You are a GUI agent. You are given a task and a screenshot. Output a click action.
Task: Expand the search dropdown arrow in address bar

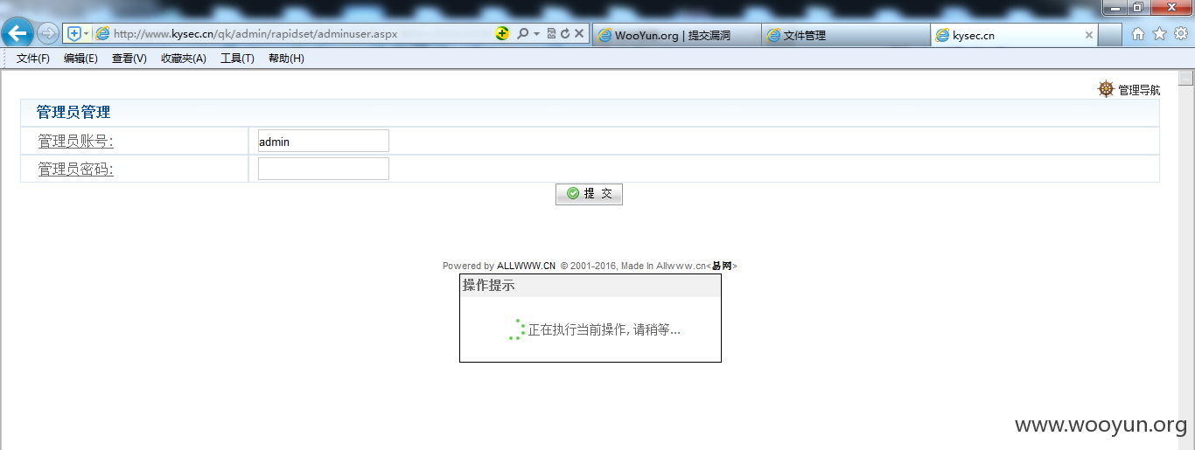point(536,33)
